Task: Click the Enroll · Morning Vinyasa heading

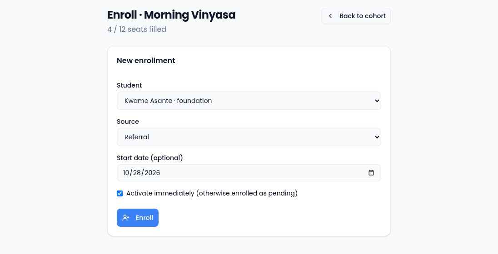Action: [171, 15]
